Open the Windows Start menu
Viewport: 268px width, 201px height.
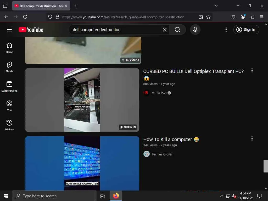tap(6, 196)
